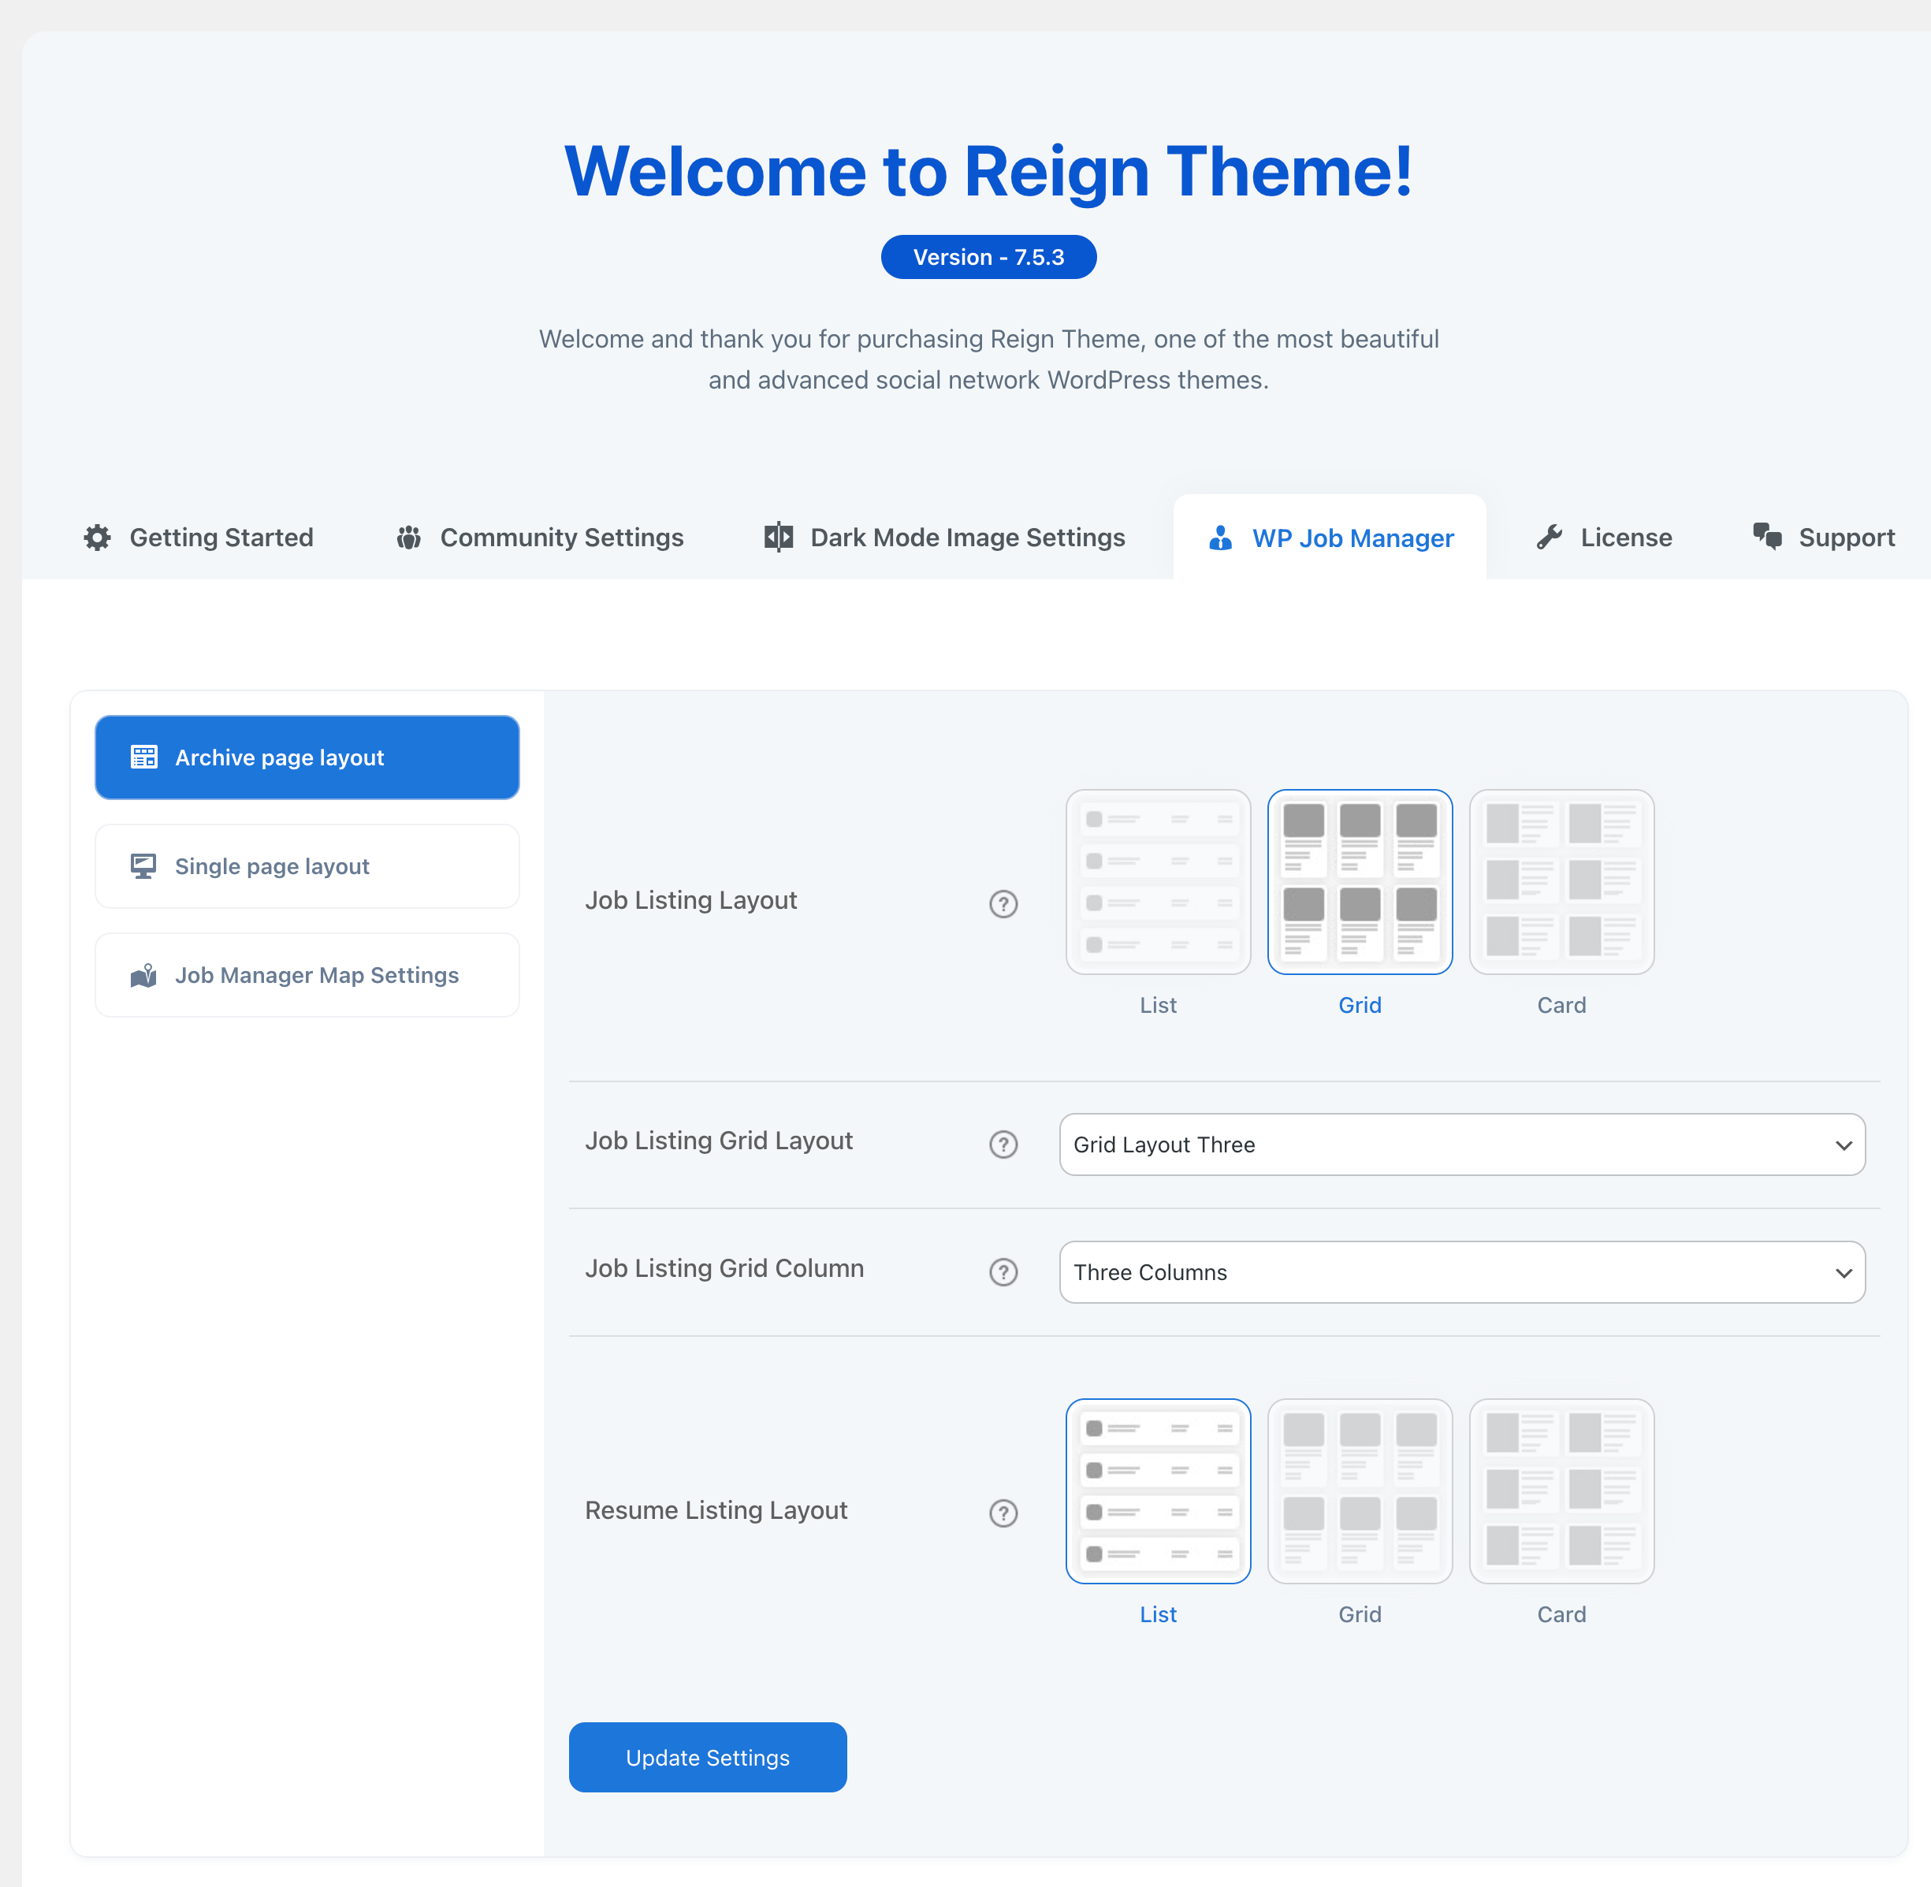Open the Job Listing Grid Column dropdown
Viewport: 1931px width, 1887px height.
click(x=1460, y=1272)
